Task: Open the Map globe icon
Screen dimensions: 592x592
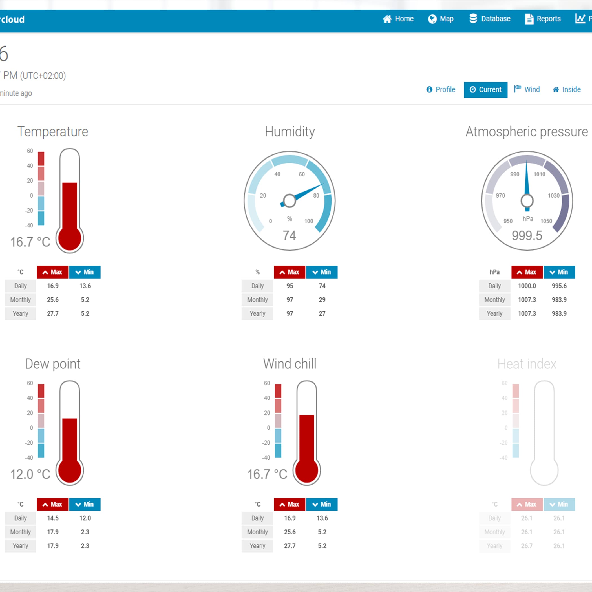Action: (432, 19)
